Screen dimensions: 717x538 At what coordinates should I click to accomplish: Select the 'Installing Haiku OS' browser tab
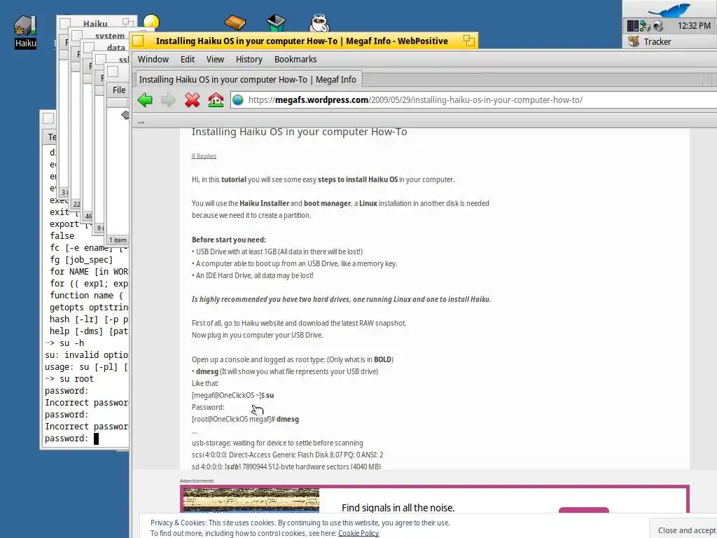pos(247,79)
